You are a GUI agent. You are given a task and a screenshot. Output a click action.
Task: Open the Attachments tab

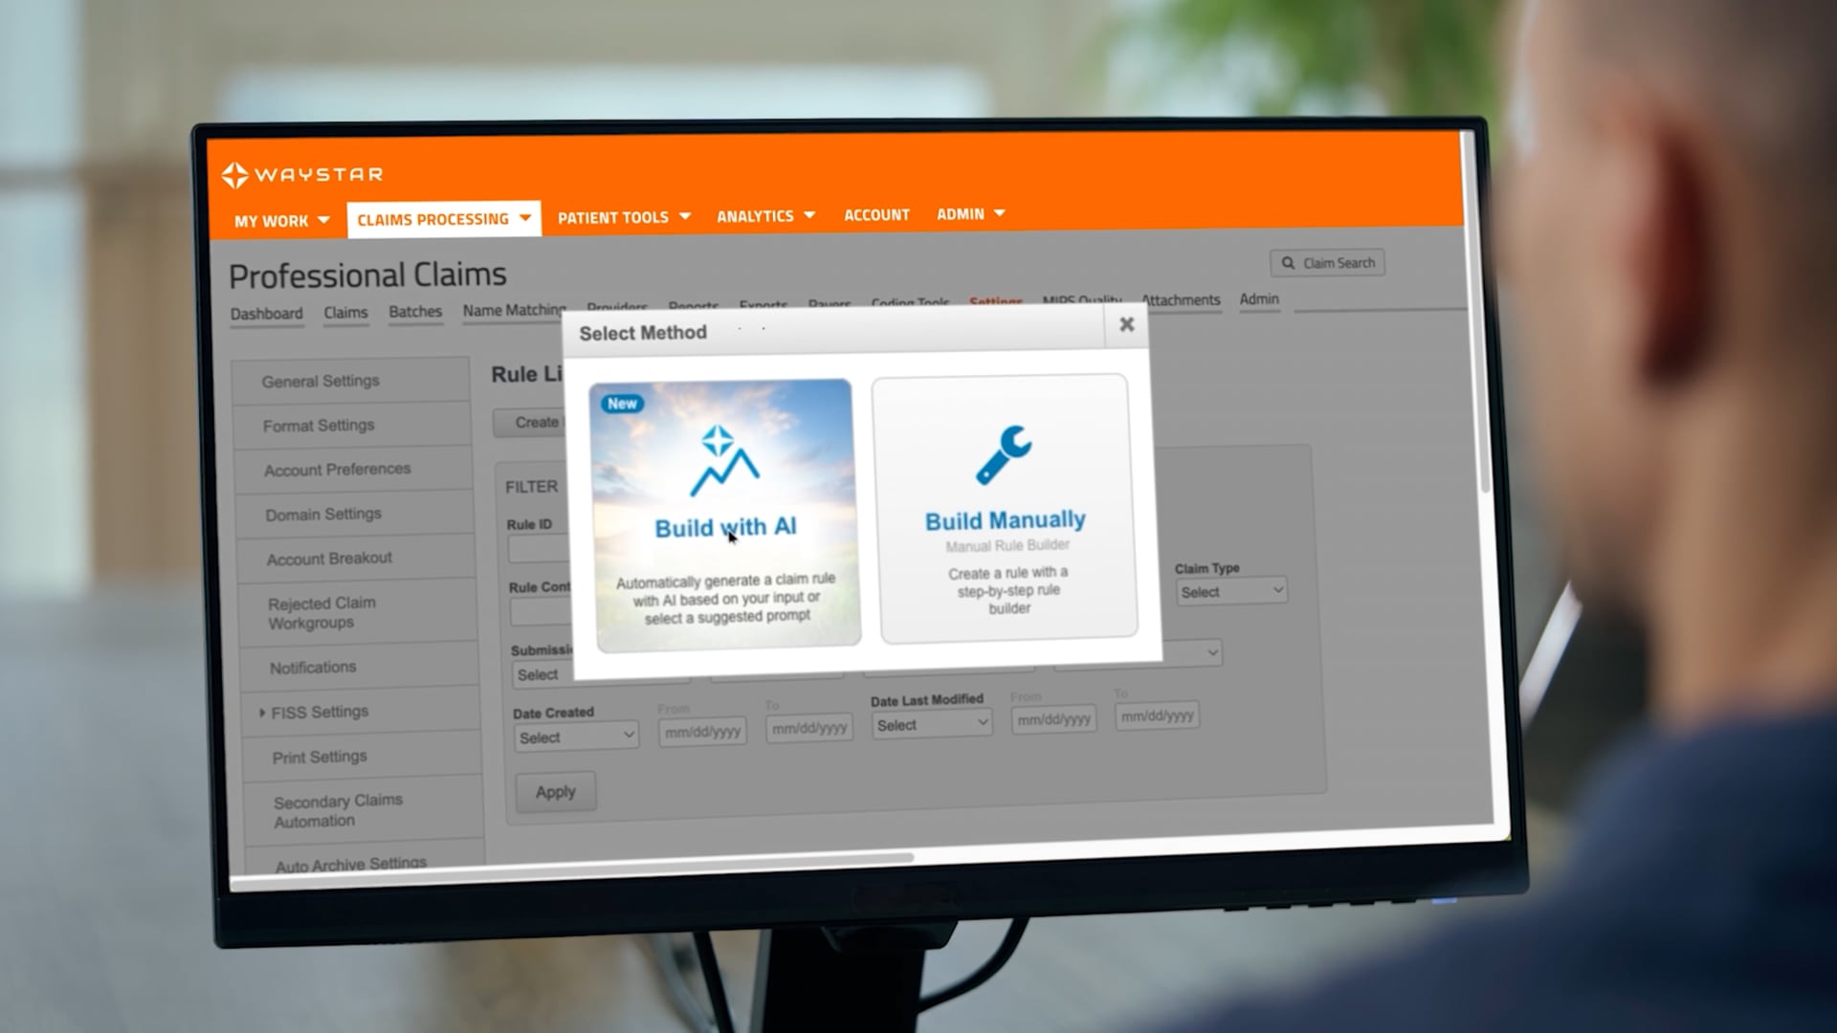(1181, 300)
